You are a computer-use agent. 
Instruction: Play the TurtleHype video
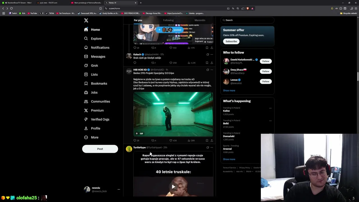pos(173,187)
